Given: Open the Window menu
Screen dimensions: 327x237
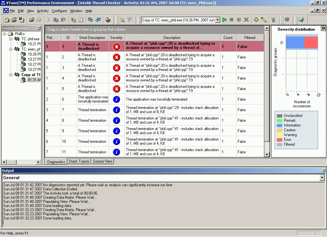Looking at the screenshot, I should [76, 11].
